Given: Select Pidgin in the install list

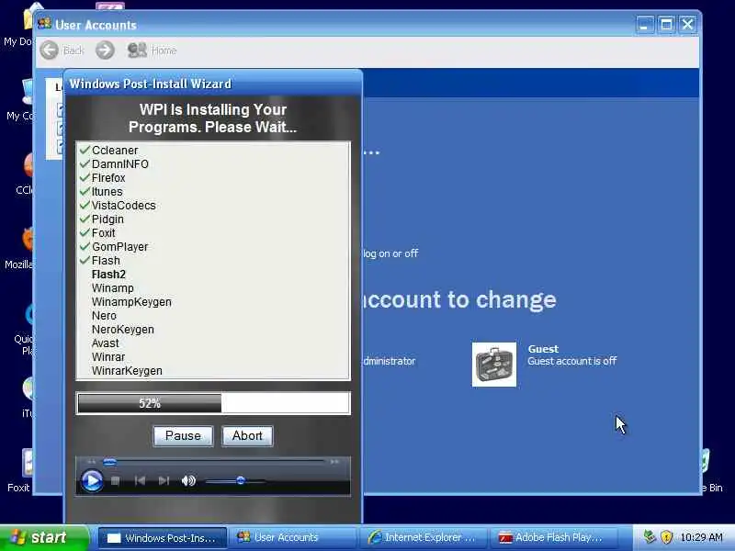Looking at the screenshot, I should pyautogui.click(x=107, y=219).
